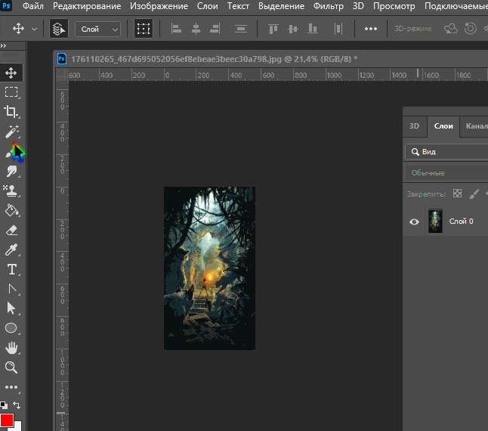Switch to the Слои panel tab

pyautogui.click(x=443, y=126)
